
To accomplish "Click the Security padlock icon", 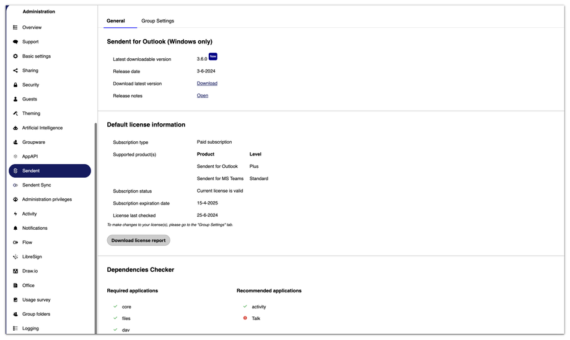I will (15, 85).
